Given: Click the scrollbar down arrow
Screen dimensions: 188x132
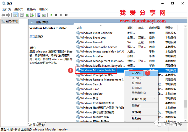Looking at the screenshot, I should pyautogui.click(x=185, y=120).
